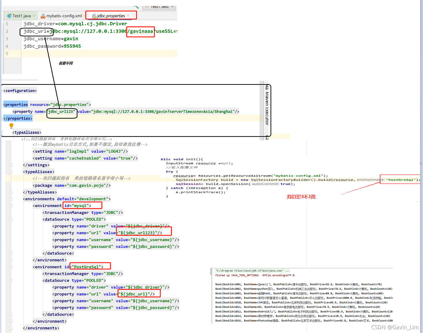Click line number 1 in jdbc.properties gutter
The height and width of the screenshot is (333, 423).
click(7, 24)
